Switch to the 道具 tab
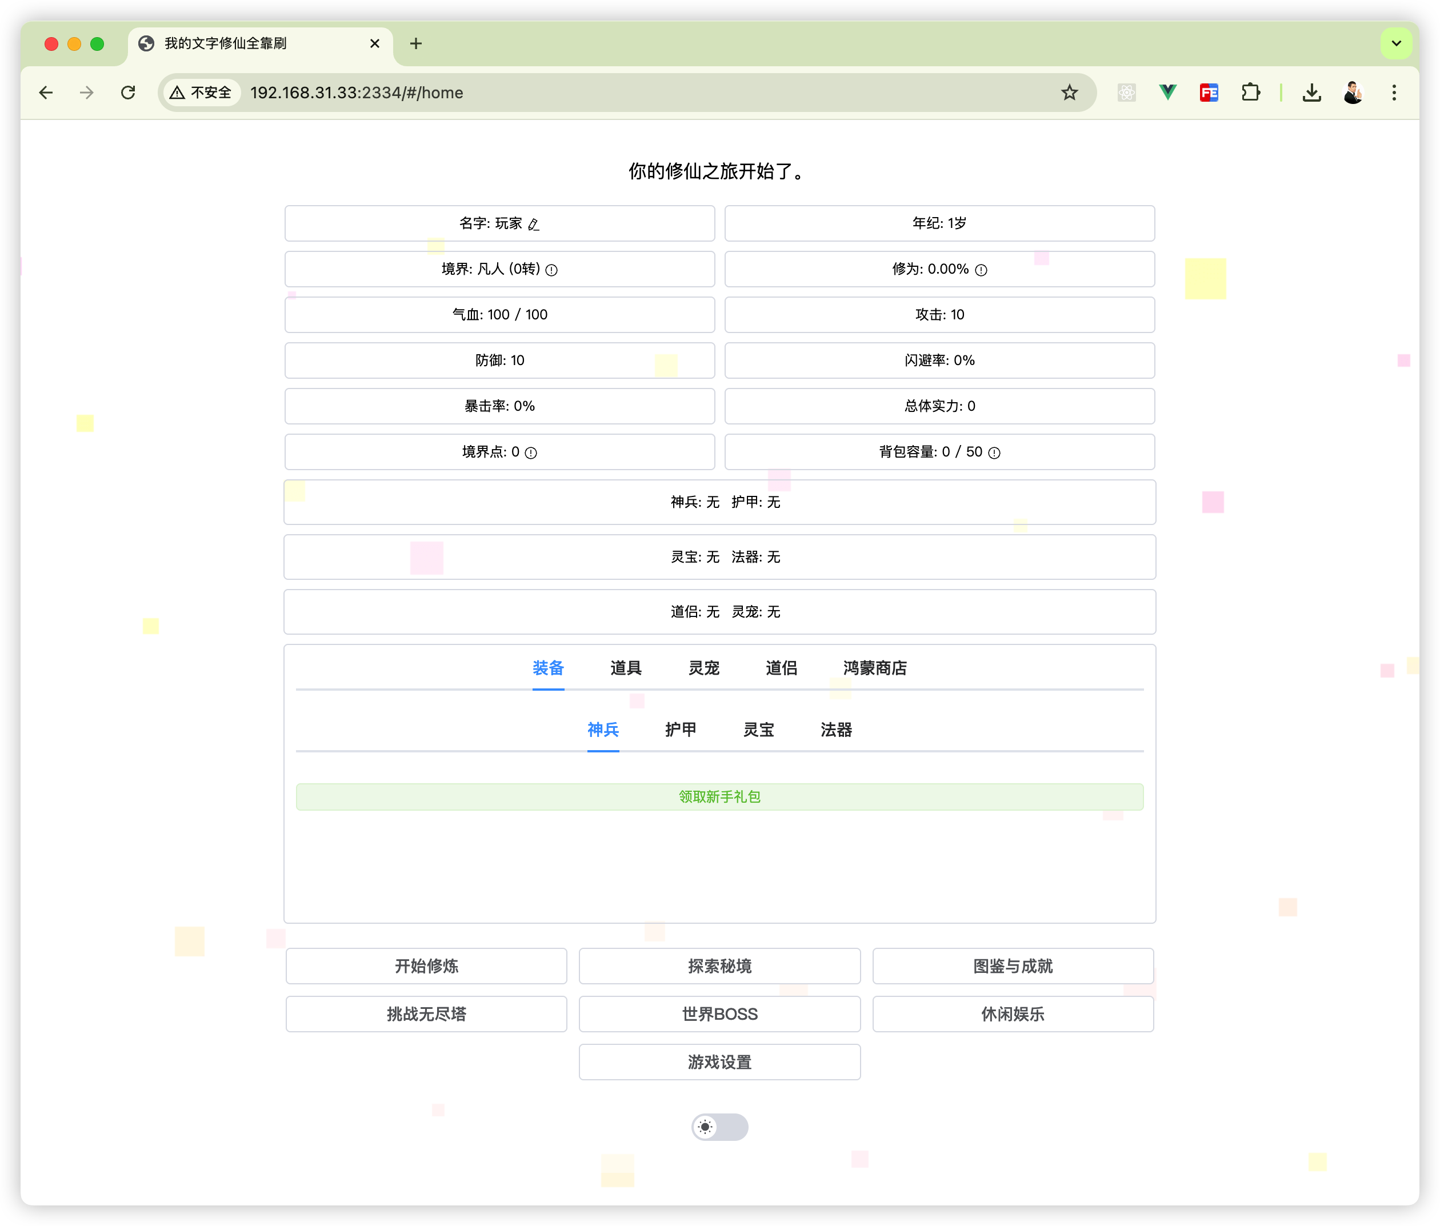Image resolution: width=1440 pixels, height=1226 pixels. (x=626, y=668)
